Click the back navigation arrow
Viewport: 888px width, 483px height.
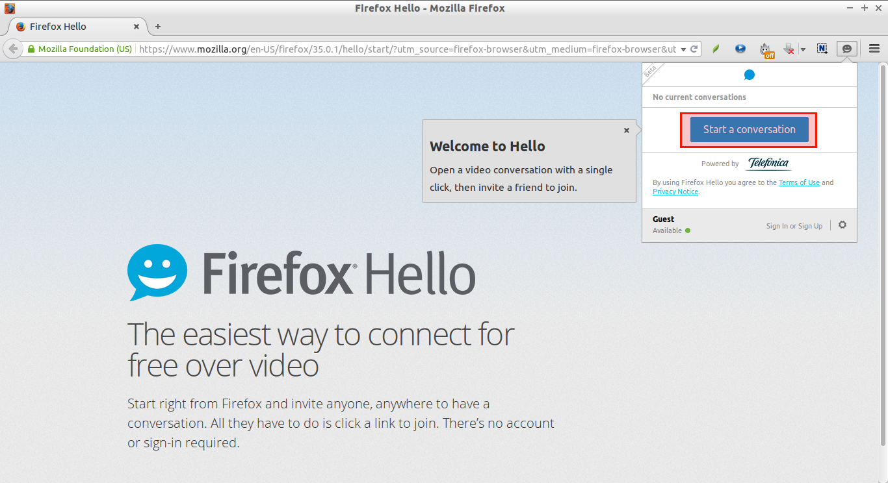point(12,49)
